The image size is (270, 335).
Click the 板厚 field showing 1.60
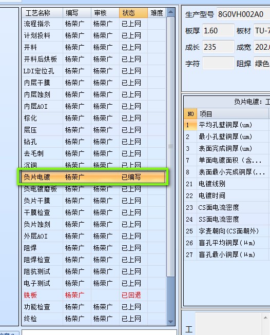point(218,31)
